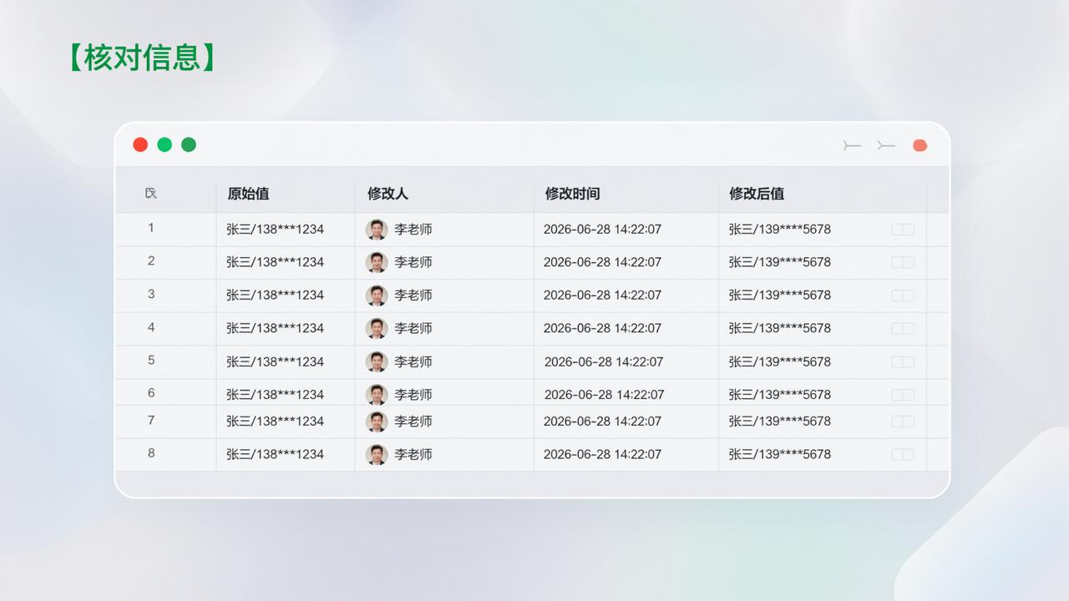Click the orange dot in the title bar
1069x601 pixels.
920,145
